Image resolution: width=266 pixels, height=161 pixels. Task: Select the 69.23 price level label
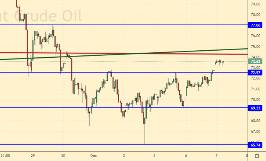(255, 108)
